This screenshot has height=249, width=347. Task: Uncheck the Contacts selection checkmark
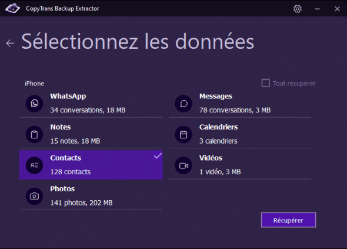point(158,156)
